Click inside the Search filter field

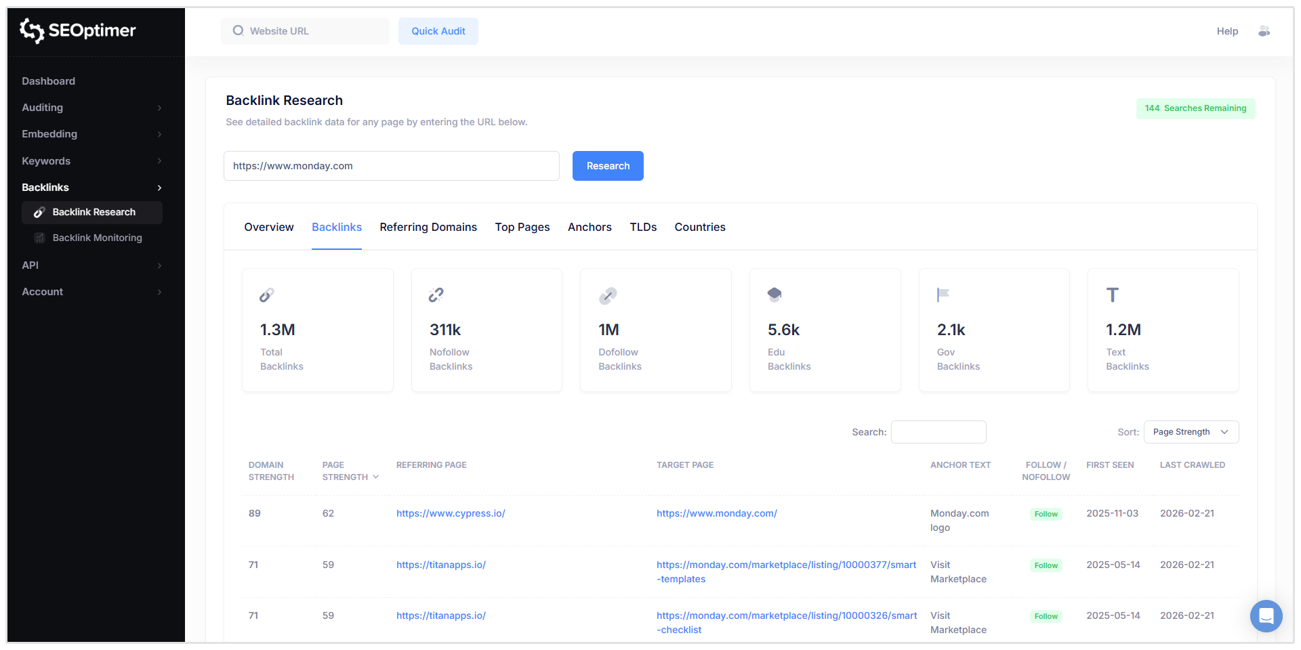click(x=938, y=432)
